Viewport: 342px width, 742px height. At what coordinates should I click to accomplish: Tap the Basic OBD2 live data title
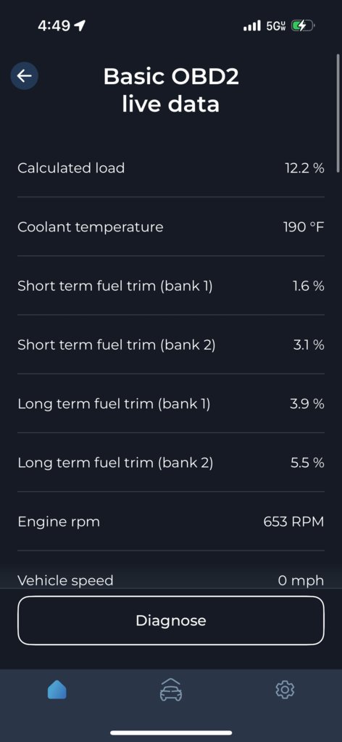pyautogui.click(x=171, y=90)
